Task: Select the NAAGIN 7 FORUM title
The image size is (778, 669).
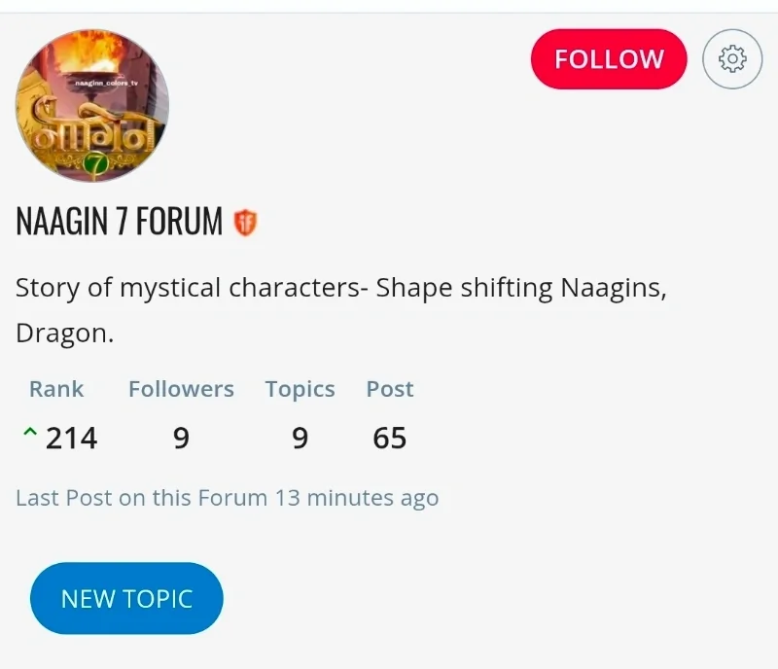Action: coord(119,221)
